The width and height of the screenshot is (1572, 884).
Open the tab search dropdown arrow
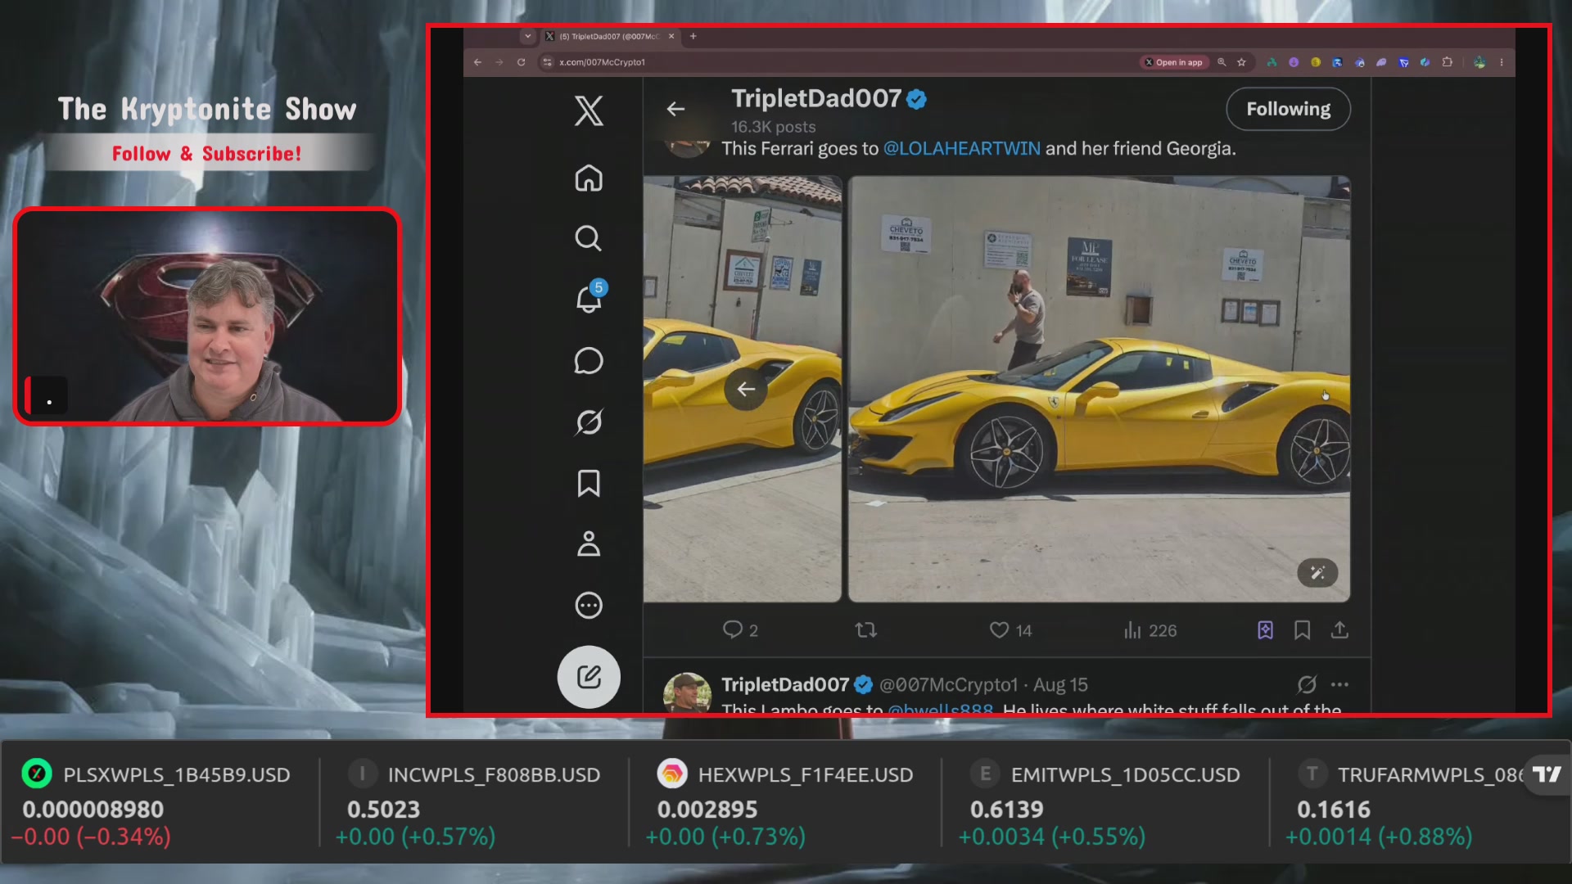click(x=527, y=36)
